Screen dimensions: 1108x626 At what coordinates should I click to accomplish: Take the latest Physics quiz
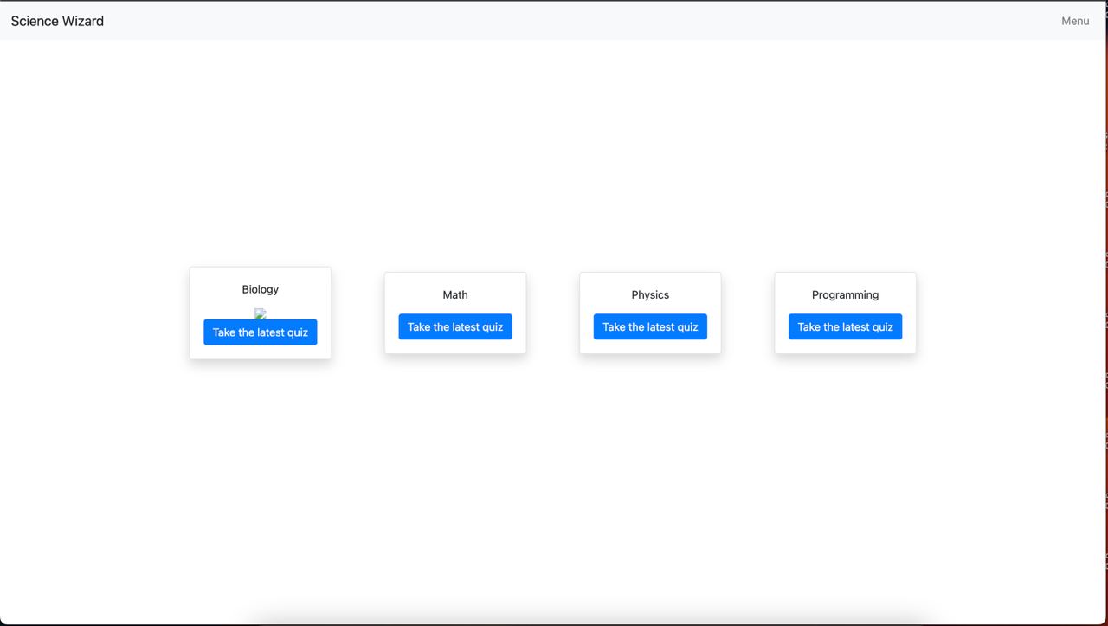click(x=650, y=326)
